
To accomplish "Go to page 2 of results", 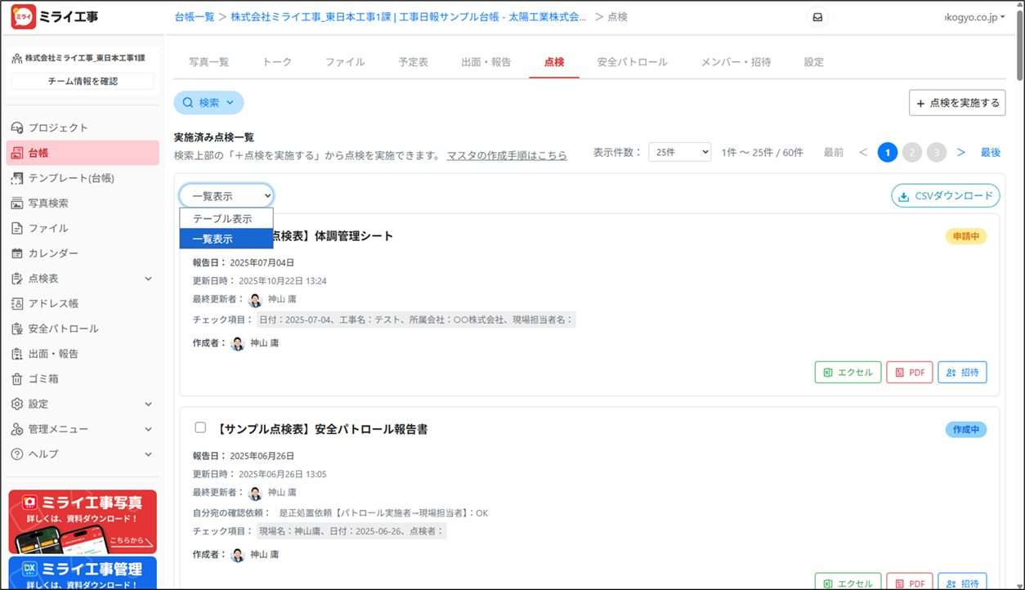I will [x=912, y=152].
